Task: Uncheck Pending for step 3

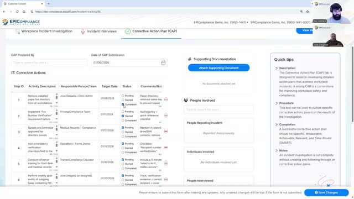Action: coord(123,128)
